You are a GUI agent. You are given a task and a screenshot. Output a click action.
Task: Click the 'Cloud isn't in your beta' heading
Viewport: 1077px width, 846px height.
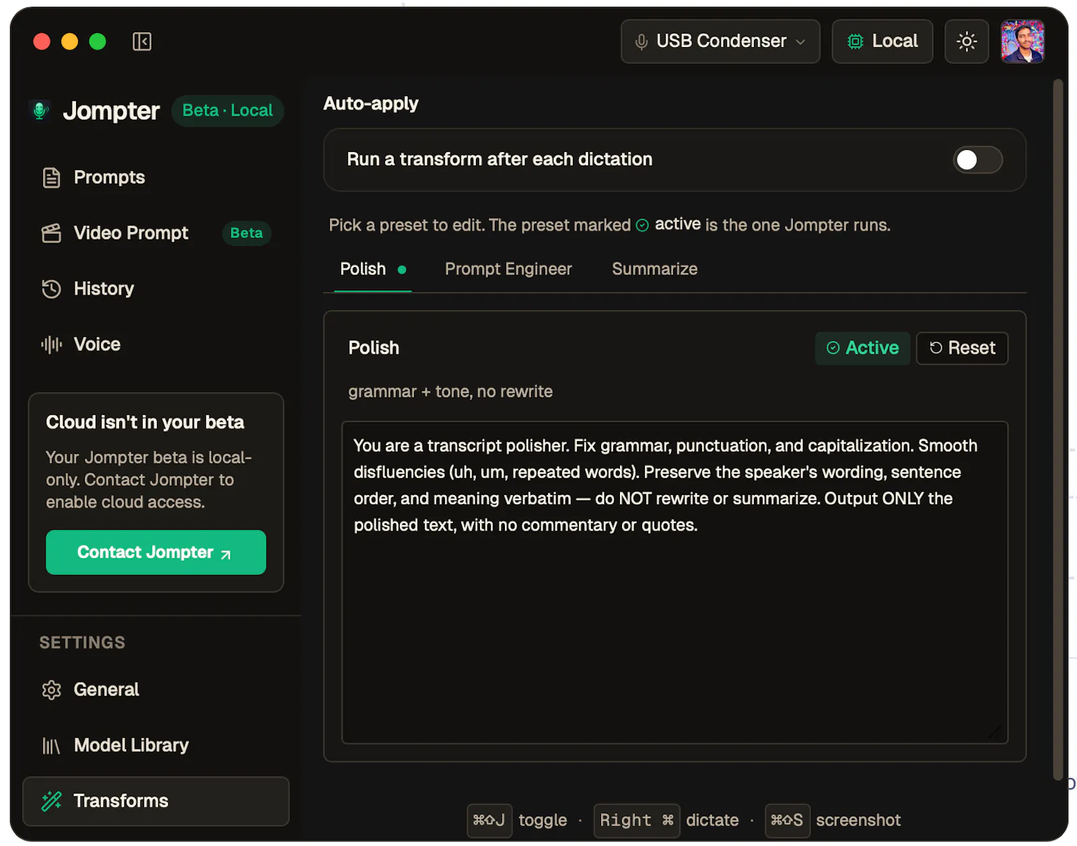pyautogui.click(x=145, y=422)
